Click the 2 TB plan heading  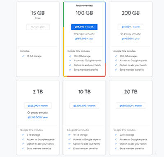point(38,92)
